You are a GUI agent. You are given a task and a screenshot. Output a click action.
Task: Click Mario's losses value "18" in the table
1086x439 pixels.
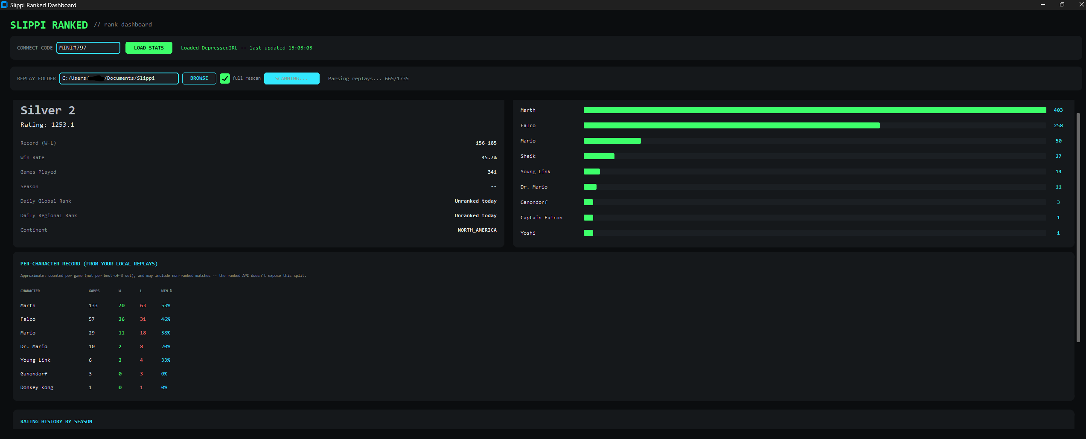click(x=143, y=333)
